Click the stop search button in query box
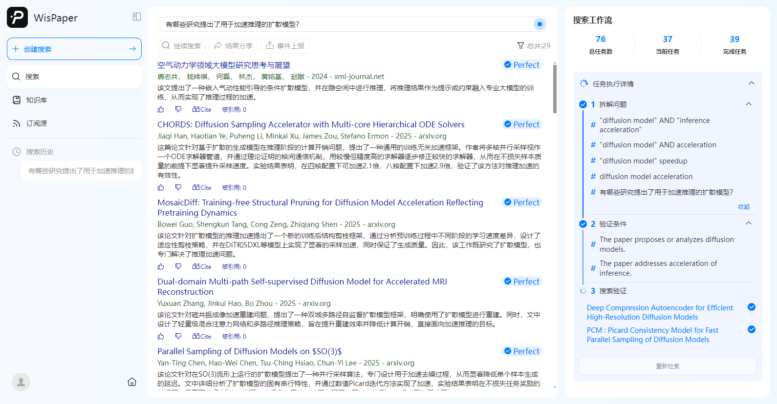Screen dimensions: 777x404 click(x=540, y=24)
